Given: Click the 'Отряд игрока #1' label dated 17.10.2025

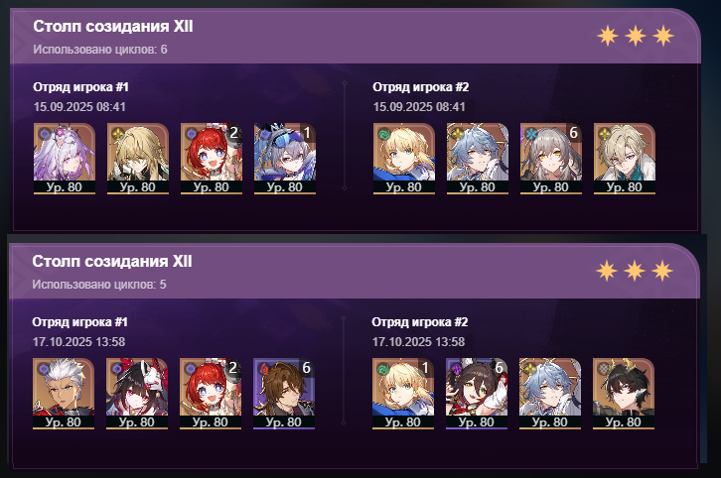Looking at the screenshot, I should 80,322.
